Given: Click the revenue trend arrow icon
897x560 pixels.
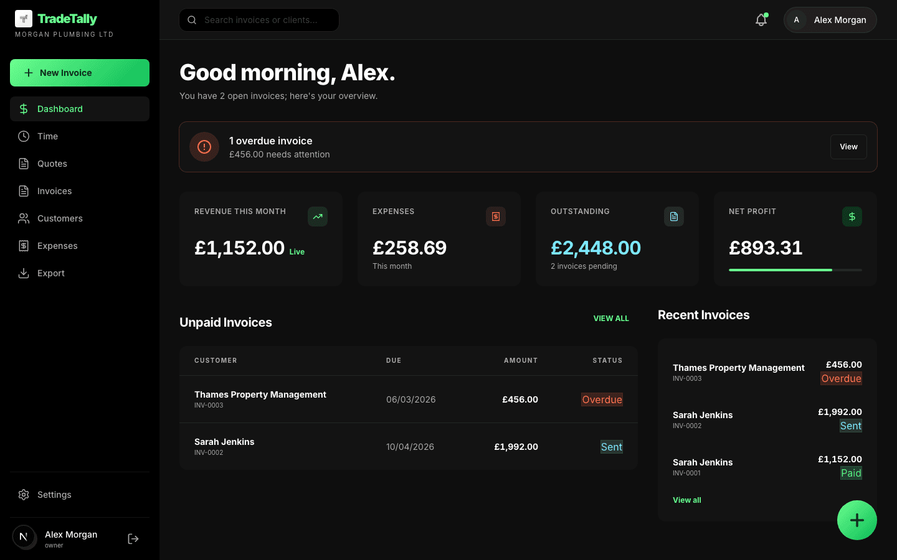Looking at the screenshot, I should 318,217.
